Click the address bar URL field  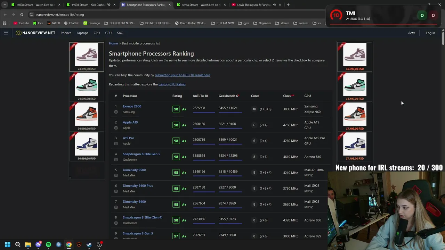pyautogui.click(x=177, y=15)
